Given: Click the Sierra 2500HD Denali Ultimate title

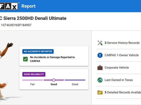Looking at the screenshot, I should click(33, 18).
